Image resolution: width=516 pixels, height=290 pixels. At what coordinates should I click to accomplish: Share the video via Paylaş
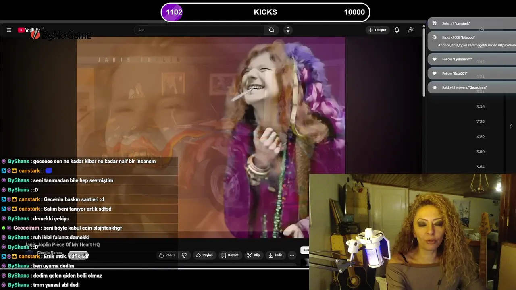[204, 255]
